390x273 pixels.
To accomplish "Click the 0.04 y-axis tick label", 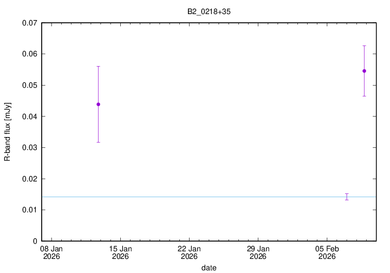I will pos(28,116).
